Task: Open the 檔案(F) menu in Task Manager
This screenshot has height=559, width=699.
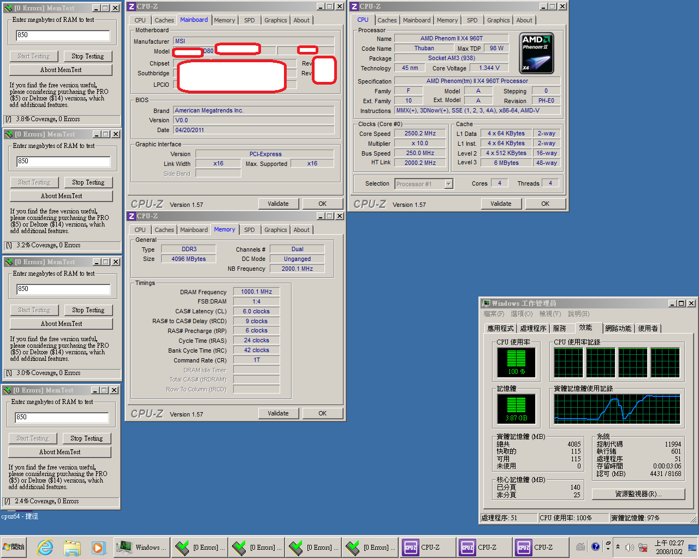Action: click(x=494, y=314)
